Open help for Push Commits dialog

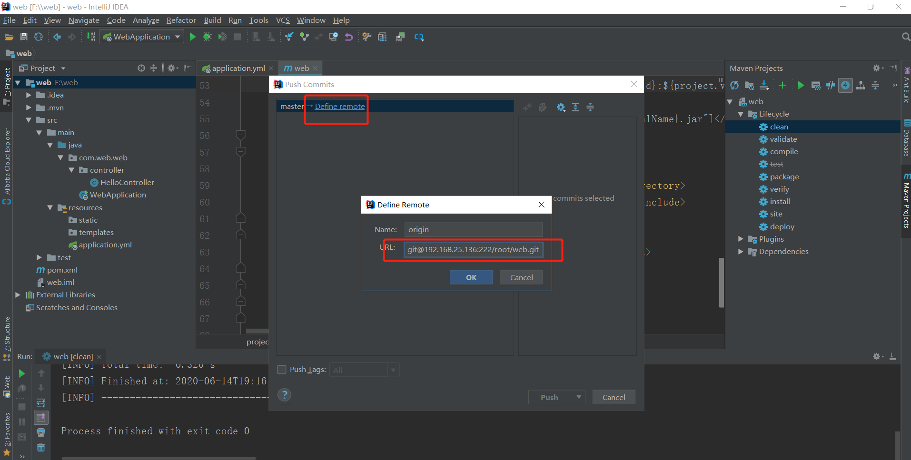284,395
